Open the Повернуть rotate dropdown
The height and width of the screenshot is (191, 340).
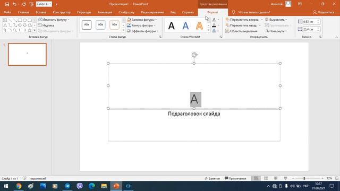pos(276,31)
